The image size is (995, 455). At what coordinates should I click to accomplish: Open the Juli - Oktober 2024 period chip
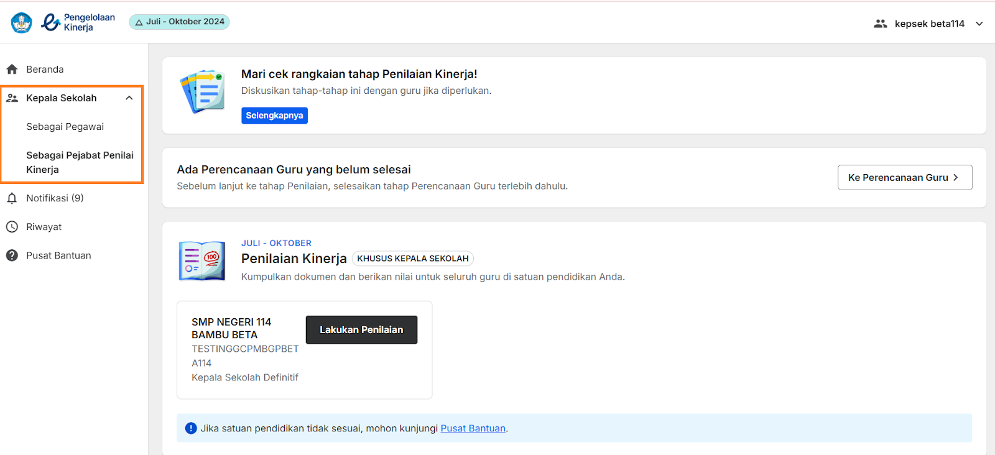(179, 22)
